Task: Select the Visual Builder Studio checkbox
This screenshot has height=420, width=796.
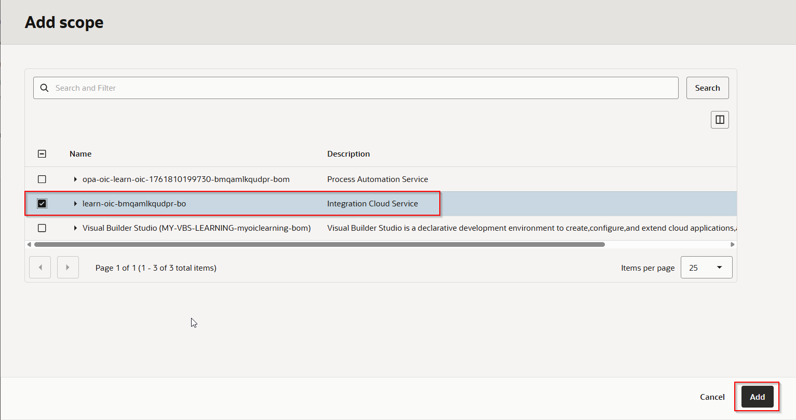Action: 42,228
